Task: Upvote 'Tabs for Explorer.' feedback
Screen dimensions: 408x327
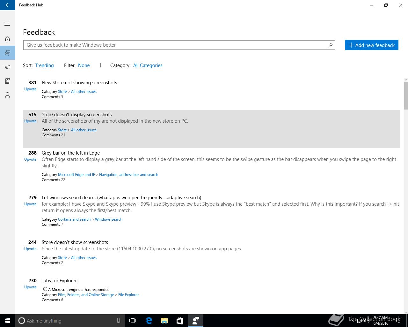Action: [30, 287]
